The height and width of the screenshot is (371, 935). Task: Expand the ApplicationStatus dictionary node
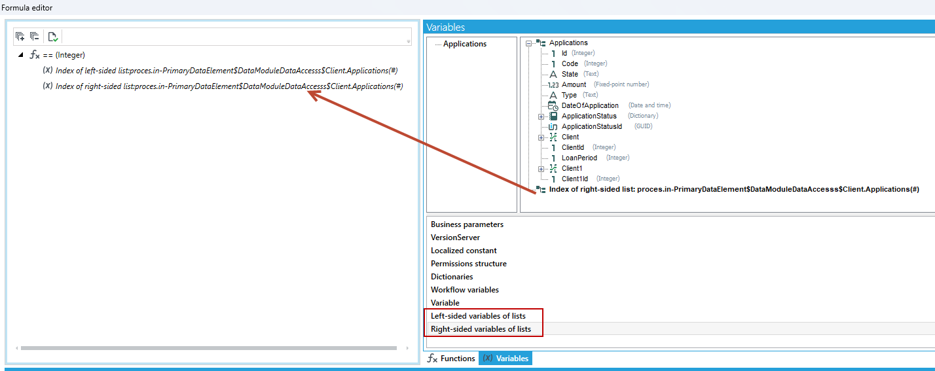(541, 116)
